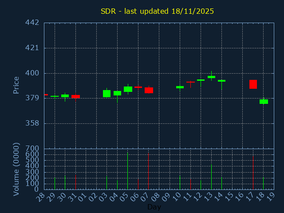
Task: Click the green candlestick on day 18
Action: (264, 102)
